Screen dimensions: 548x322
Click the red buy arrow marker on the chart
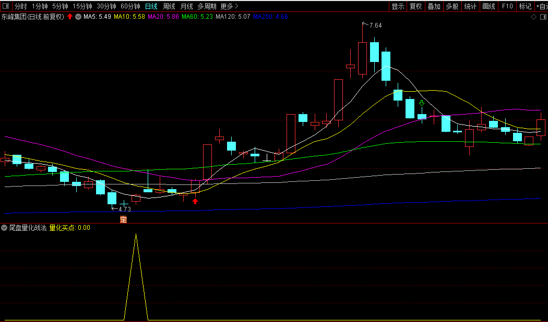point(195,201)
